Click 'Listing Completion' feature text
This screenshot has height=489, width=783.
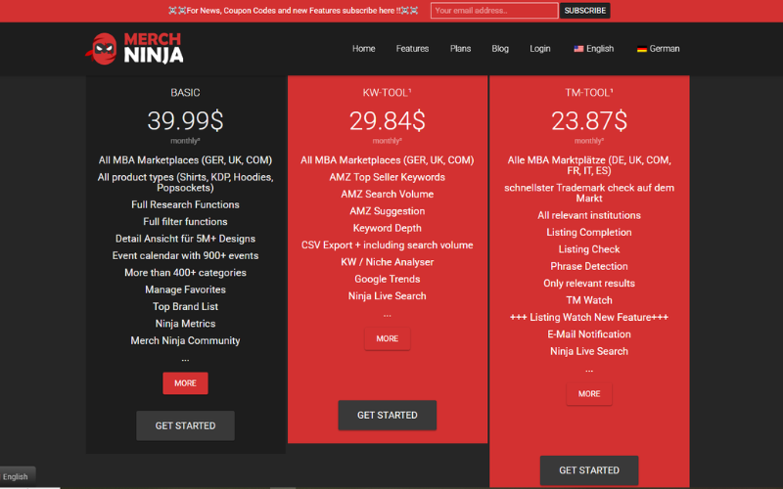click(589, 232)
